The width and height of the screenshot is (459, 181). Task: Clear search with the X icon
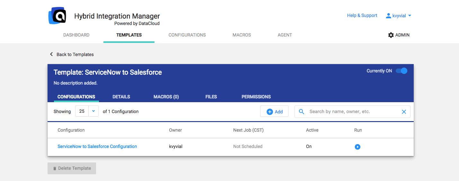tap(404, 111)
